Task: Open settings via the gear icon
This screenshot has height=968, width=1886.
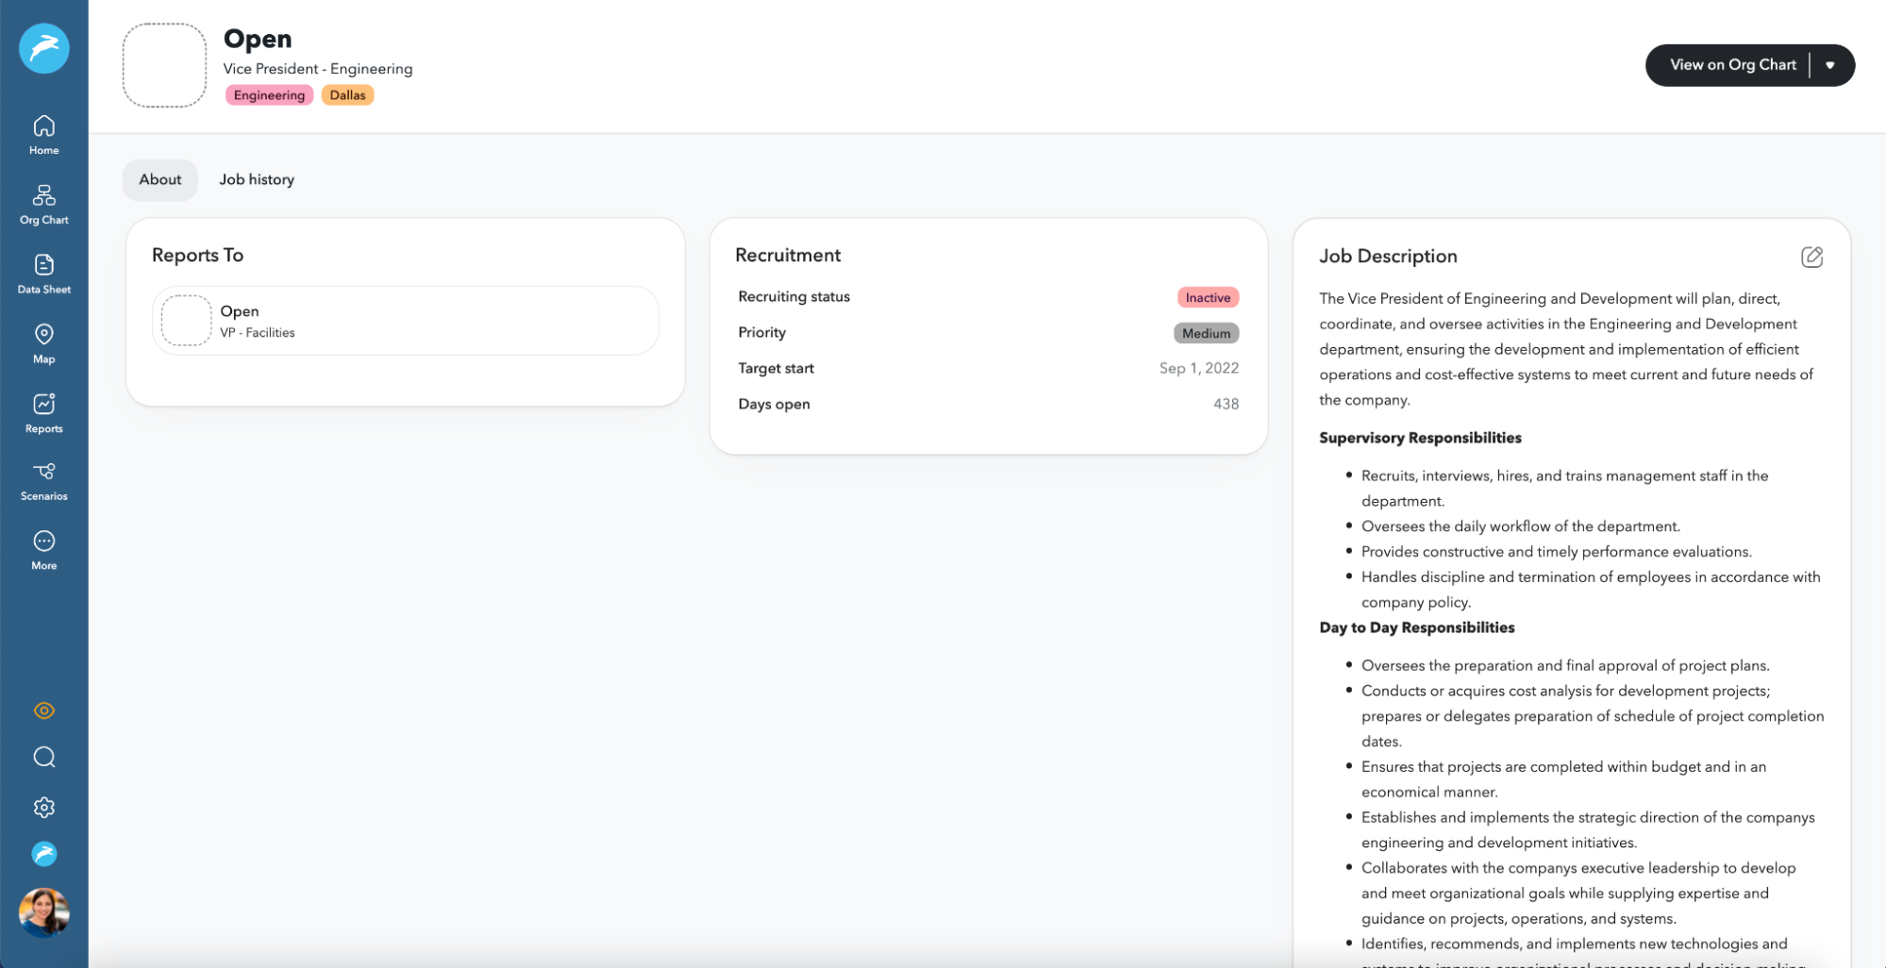Action: tap(43, 807)
